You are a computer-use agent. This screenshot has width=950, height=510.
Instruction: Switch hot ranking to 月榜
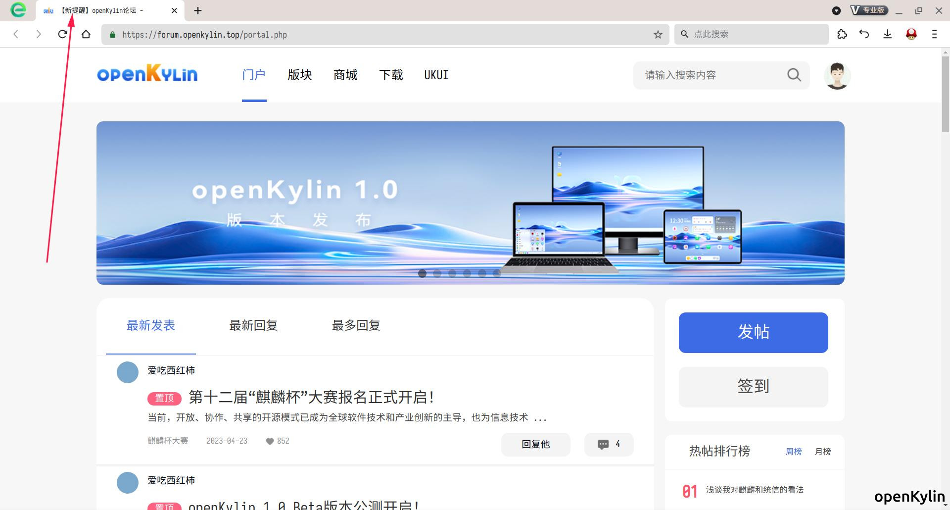[x=823, y=452]
